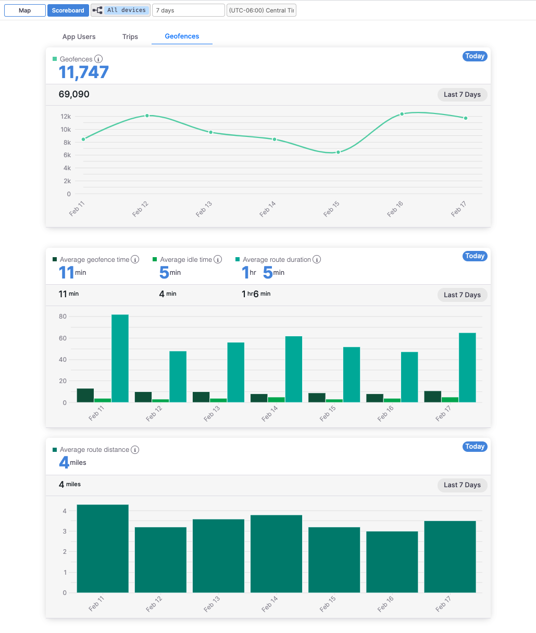Click the Map button
The height and width of the screenshot is (633, 536).
pyautogui.click(x=24, y=10)
